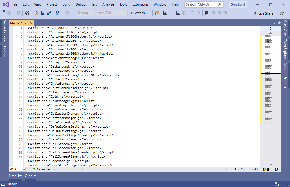Open the Class View side tab
This screenshot has width=290, height=187.
[x=285, y=28]
